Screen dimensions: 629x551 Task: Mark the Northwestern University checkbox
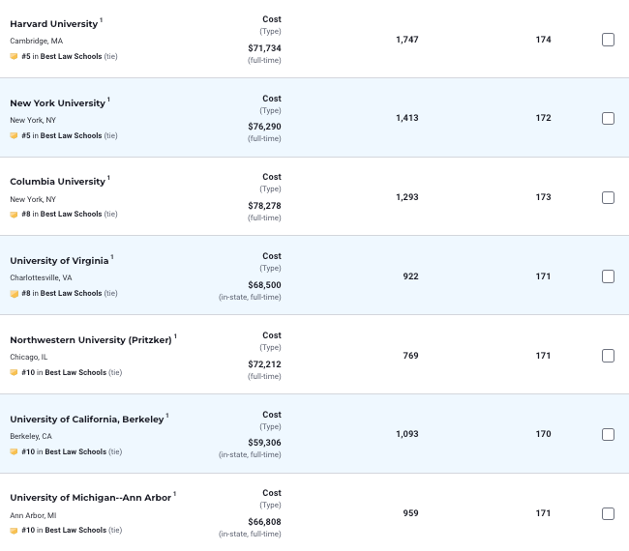click(608, 356)
